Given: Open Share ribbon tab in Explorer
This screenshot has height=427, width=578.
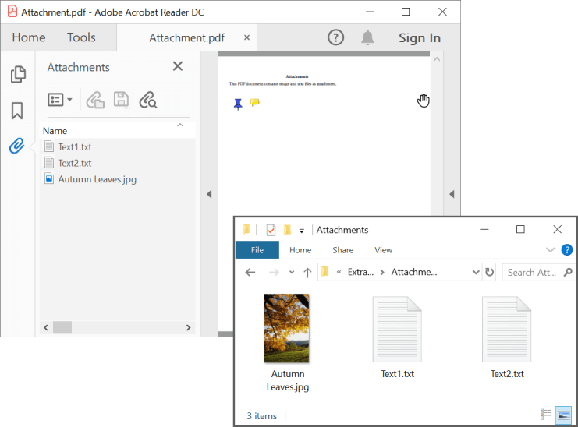Looking at the screenshot, I should 342,250.
